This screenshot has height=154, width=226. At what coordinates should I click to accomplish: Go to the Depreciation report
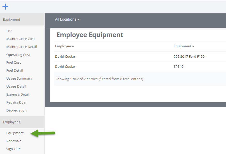tap(17, 110)
